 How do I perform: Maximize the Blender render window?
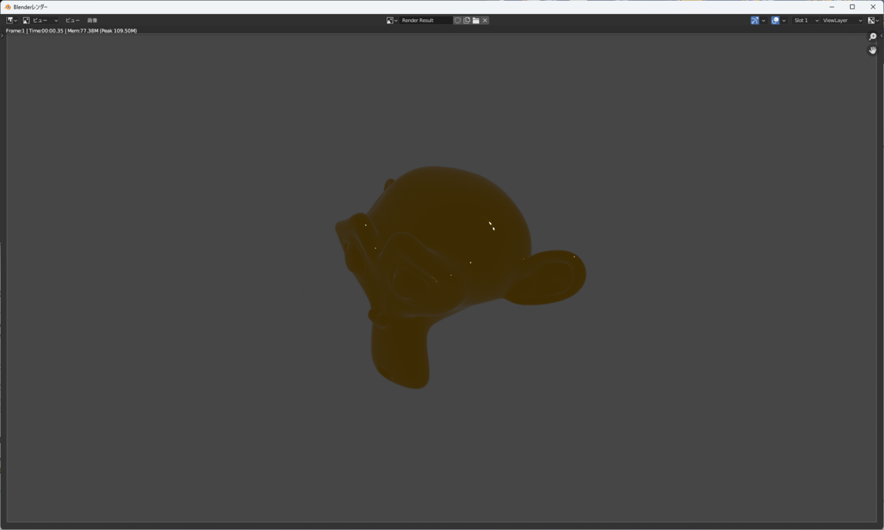click(852, 7)
